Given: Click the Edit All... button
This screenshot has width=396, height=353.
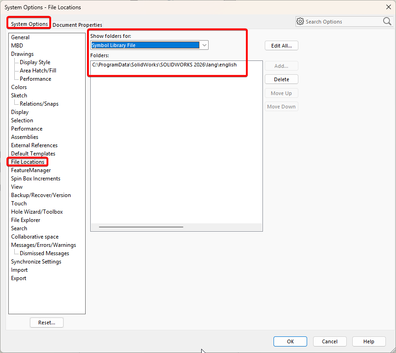Looking at the screenshot, I should 281,46.
